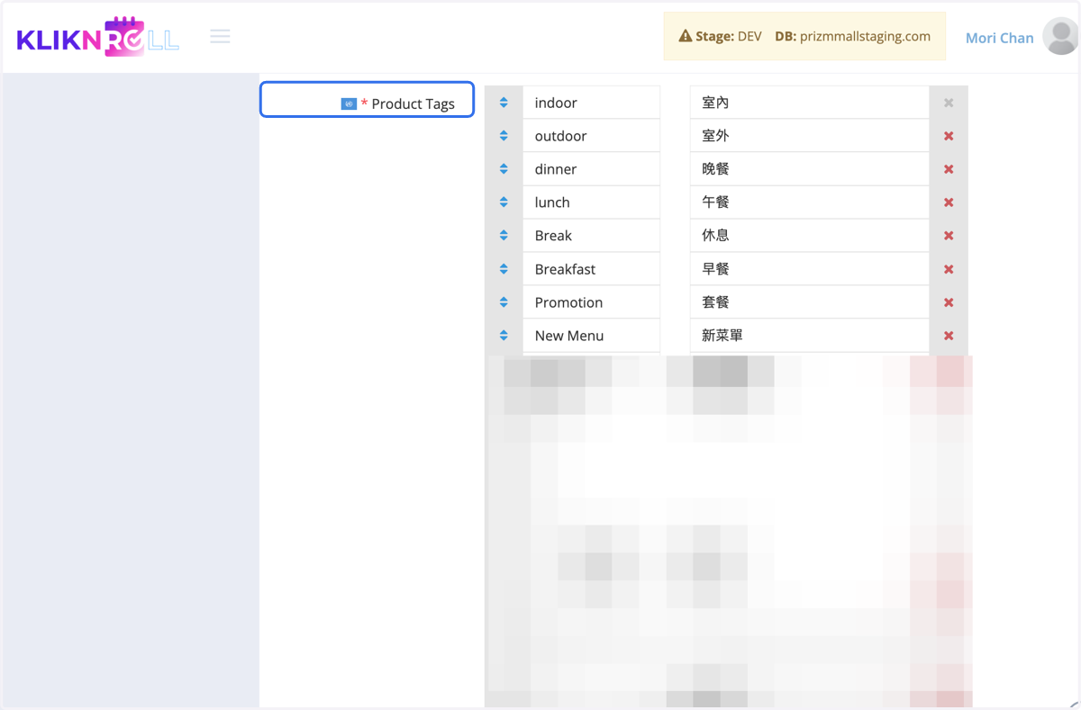Click the sort handle for indoor row
1081x710 pixels.
pyautogui.click(x=504, y=103)
